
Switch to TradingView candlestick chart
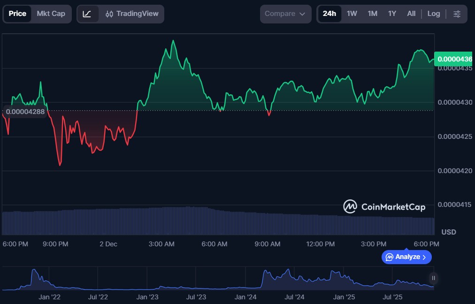(132, 14)
